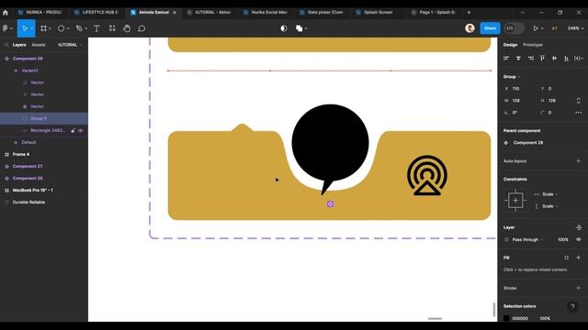Open the Date picker file tab
Screen dimensions: 588x330
[322, 12]
